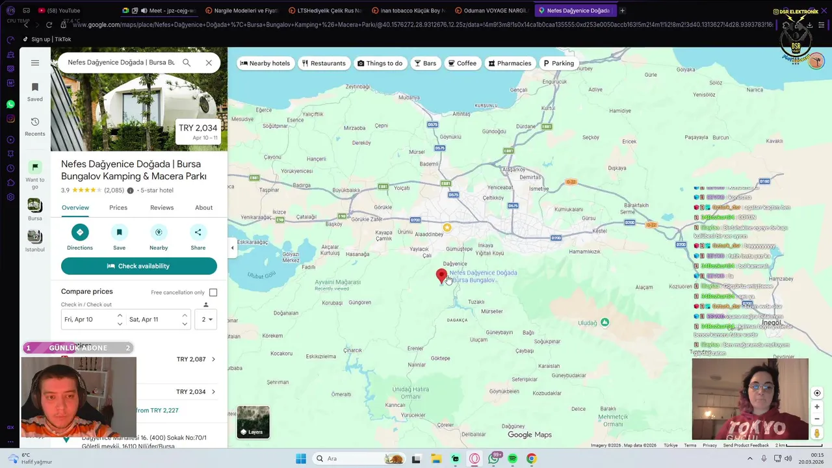Open Street View pegman
832x468 pixels.
pyautogui.click(x=817, y=433)
